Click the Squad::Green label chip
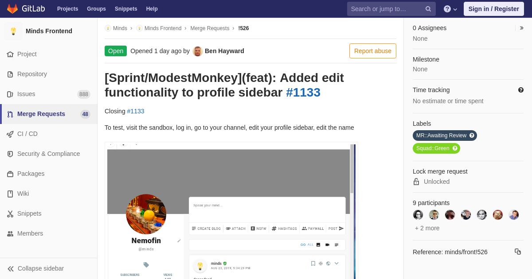The image size is (532, 279). point(433,148)
